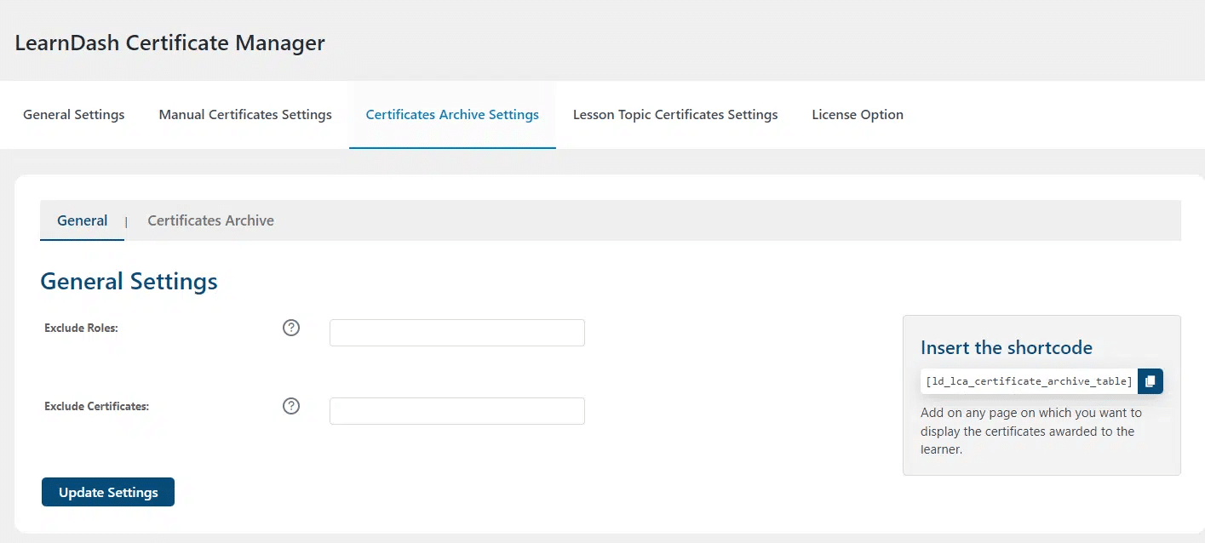Copy the shortcode with the copy icon
1205x543 pixels.
[1150, 381]
